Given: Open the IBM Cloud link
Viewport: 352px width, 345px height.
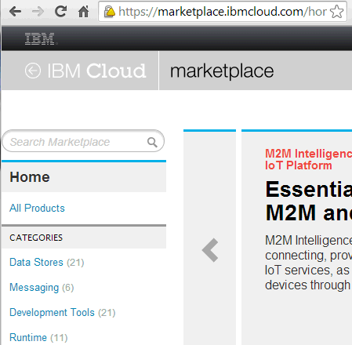Looking at the screenshot, I should tap(96, 71).
